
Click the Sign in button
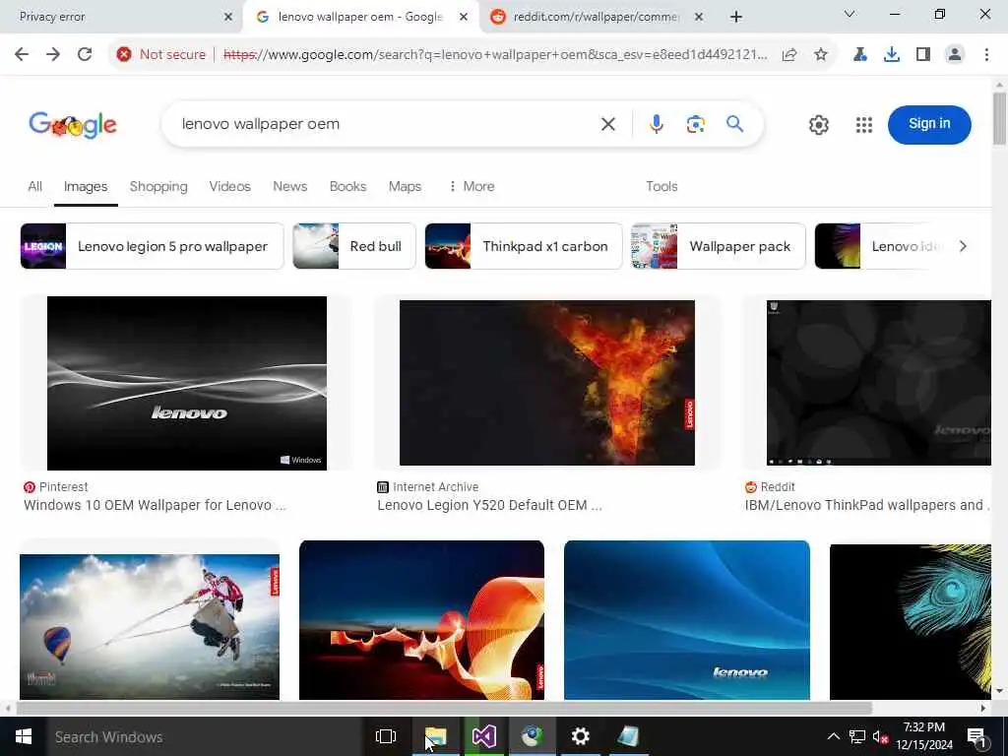click(929, 124)
